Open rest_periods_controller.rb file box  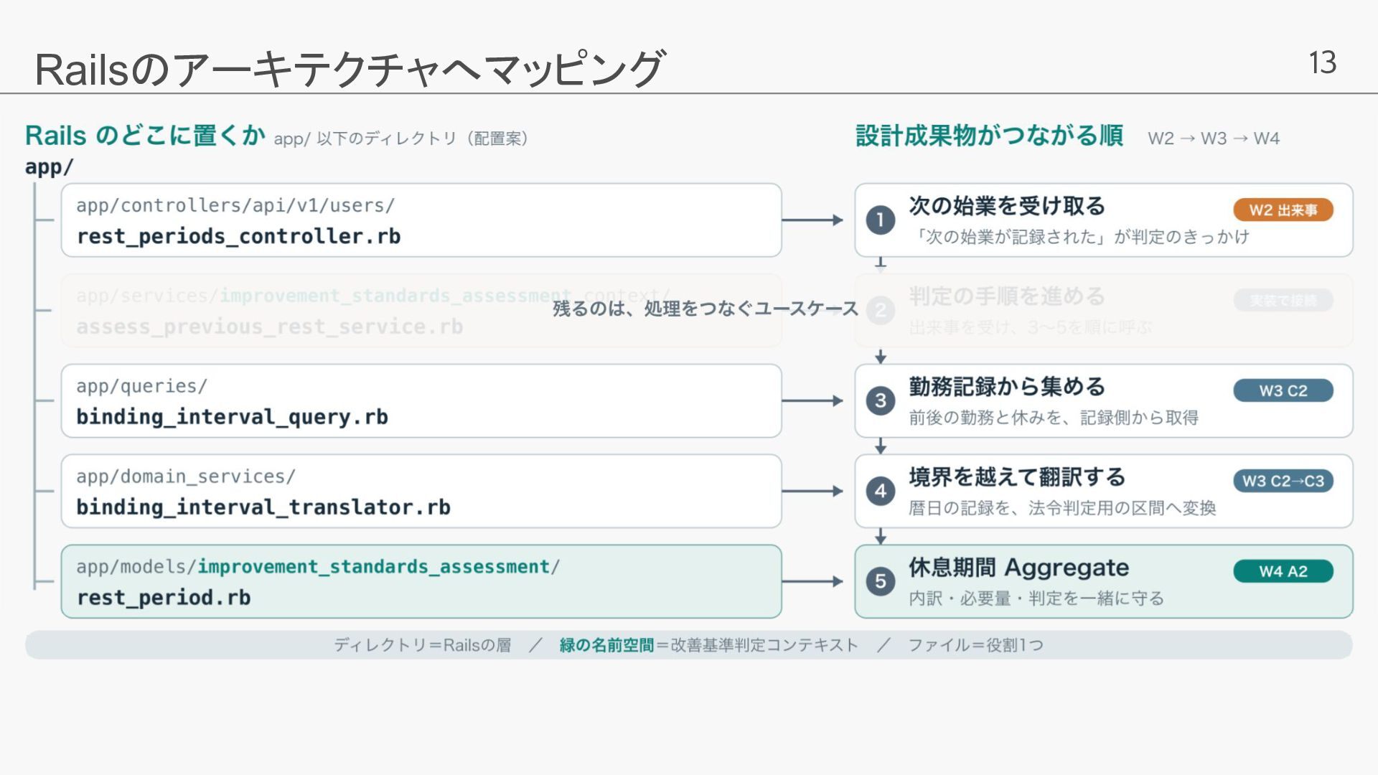point(421,220)
